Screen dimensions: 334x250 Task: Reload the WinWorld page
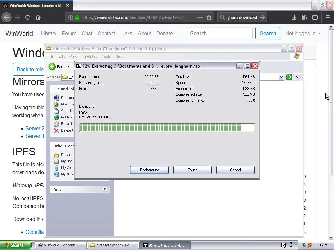[28, 17]
